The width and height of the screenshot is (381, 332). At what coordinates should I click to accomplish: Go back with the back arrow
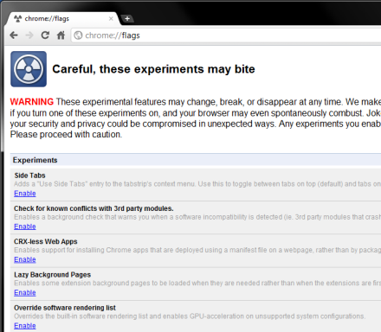coord(14,35)
